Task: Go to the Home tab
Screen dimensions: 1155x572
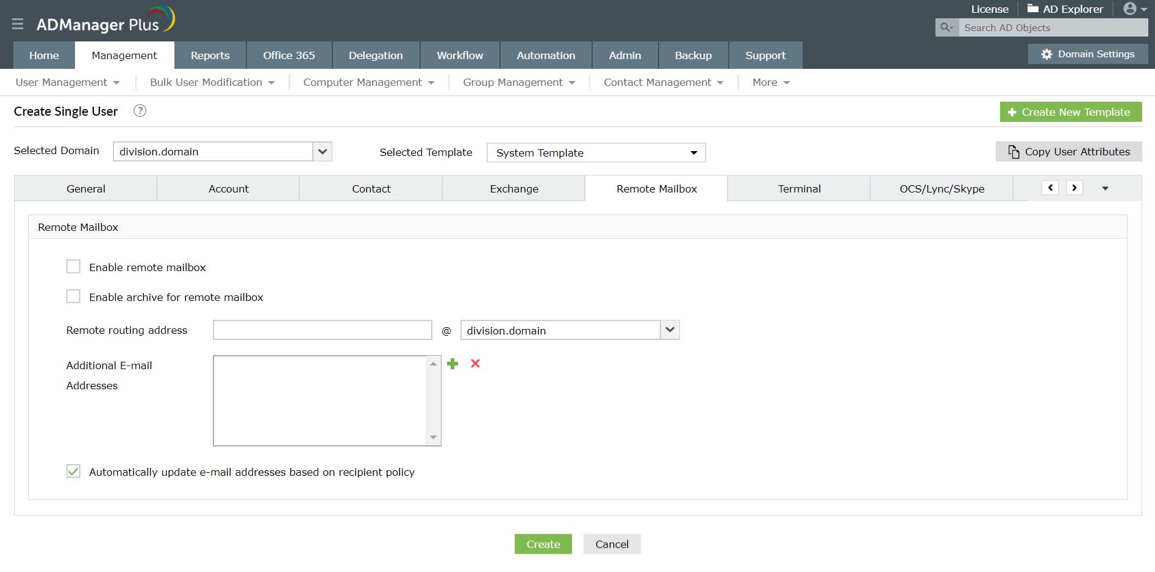Action: tap(44, 55)
